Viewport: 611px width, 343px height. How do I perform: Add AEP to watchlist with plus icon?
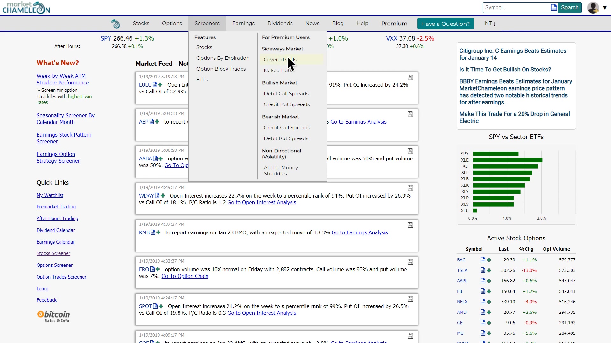[x=157, y=122]
